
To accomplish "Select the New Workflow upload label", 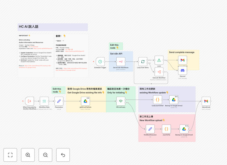I will tap(152, 120).
